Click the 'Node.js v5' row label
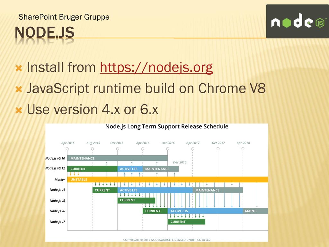This screenshot has height=247, width=329. pos(57,201)
